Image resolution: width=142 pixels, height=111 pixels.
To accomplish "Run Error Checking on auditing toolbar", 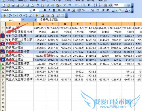I will 4,15.
